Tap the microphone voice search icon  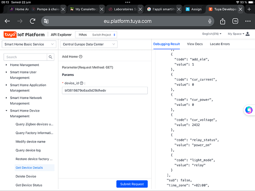(210, 21)
